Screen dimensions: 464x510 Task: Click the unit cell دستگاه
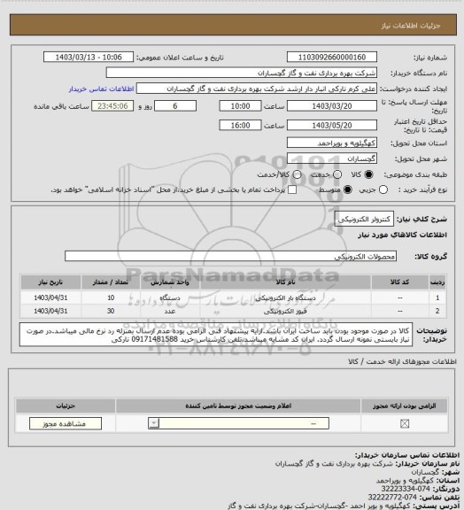[170, 297]
